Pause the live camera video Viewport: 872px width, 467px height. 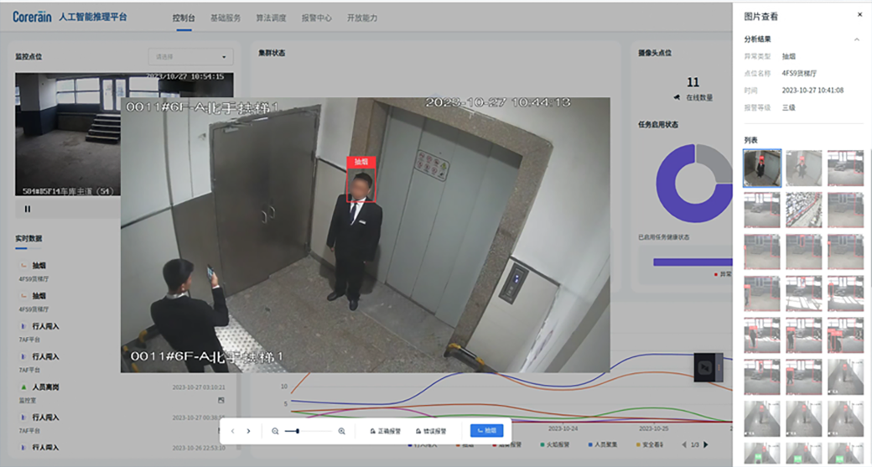(x=27, y=209)
